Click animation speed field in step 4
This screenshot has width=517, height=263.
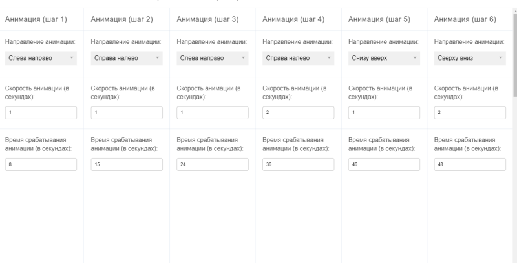pyautogui.click(x=299, y=113)
